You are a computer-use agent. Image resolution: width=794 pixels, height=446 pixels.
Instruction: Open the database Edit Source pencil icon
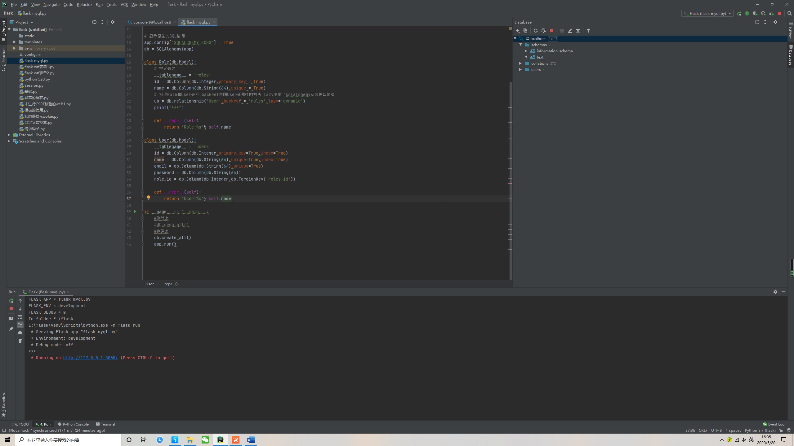570,31
